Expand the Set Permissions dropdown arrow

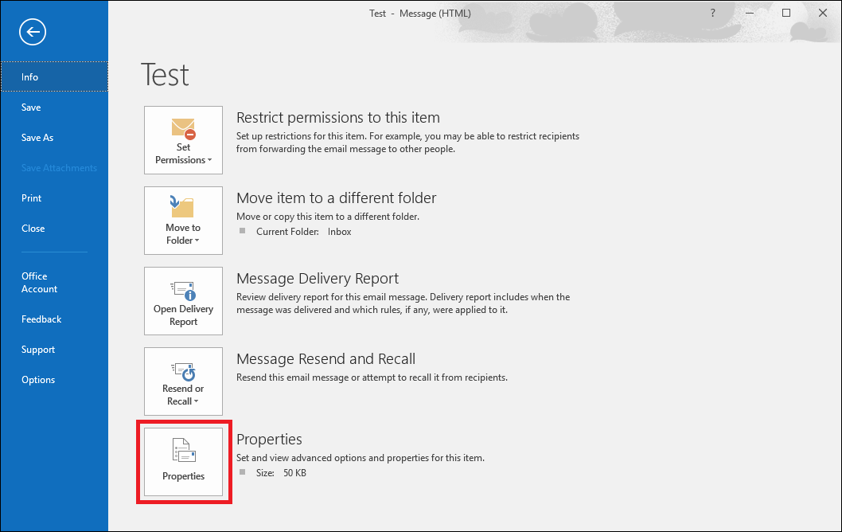[x=208, y=158]
